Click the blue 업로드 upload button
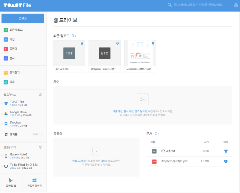Viewport: 240px width, 193px height. click(22, 18)
